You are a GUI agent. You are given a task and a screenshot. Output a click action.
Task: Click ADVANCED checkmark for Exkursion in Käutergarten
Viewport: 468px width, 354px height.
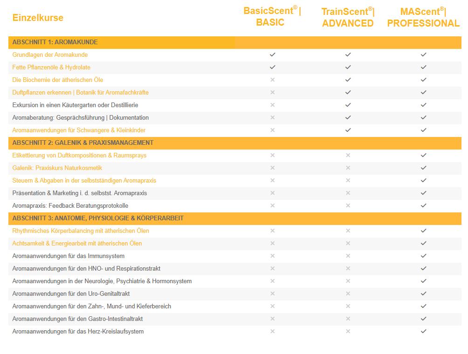click(348, 105)
